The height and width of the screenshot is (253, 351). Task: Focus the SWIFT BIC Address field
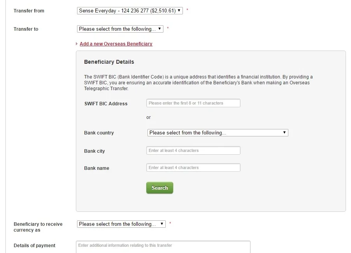(x=193, y=103)
